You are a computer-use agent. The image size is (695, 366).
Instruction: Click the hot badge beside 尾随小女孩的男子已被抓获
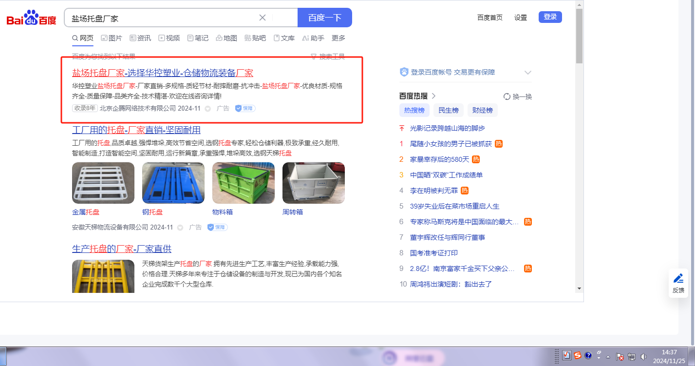[x=499, y=144]
